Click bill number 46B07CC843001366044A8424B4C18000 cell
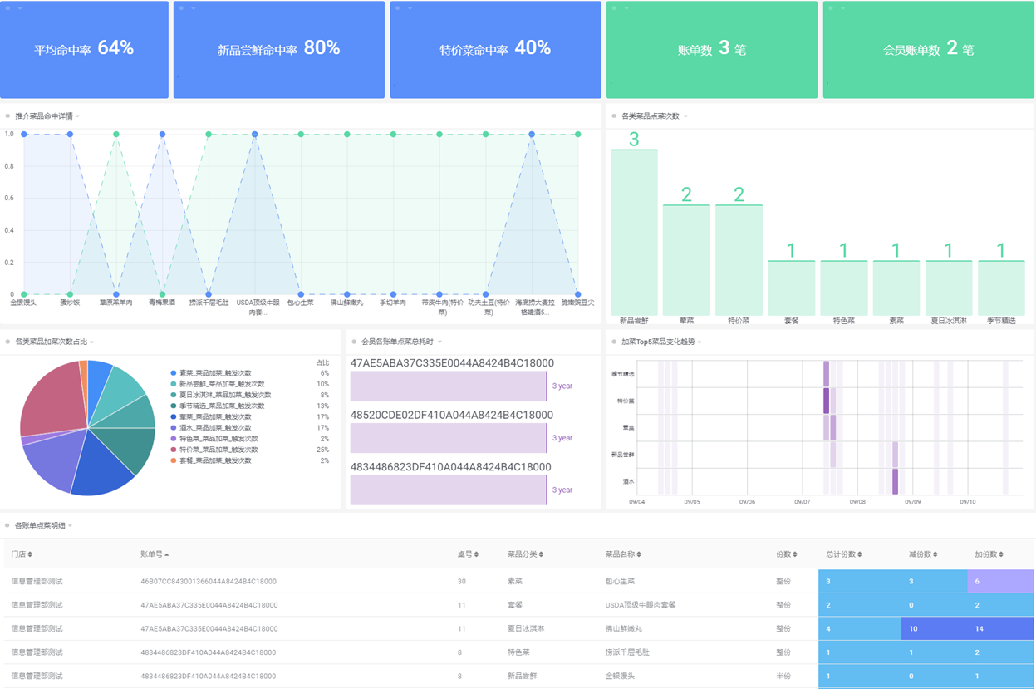 (x=209, y=582)
